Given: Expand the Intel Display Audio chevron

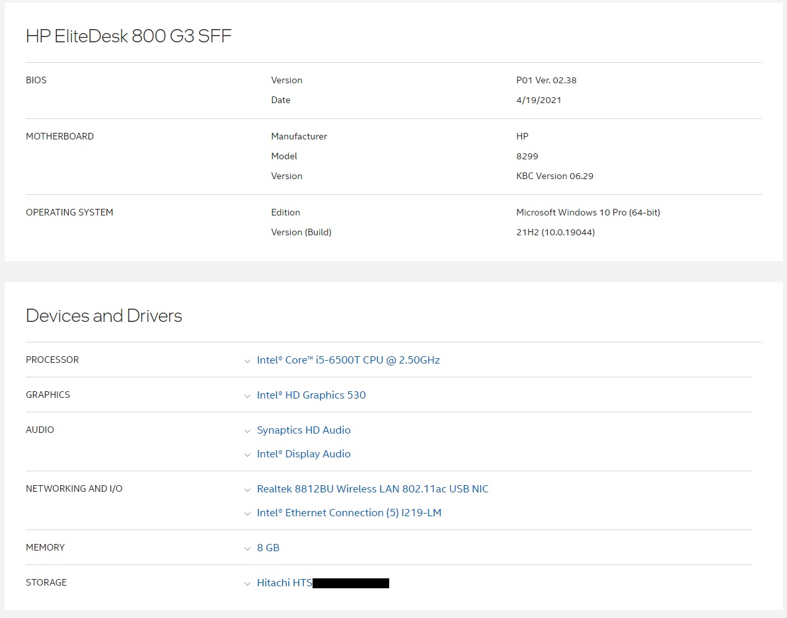Looking at the screenshot, I should pyautogui.click(x=247, y=455).
